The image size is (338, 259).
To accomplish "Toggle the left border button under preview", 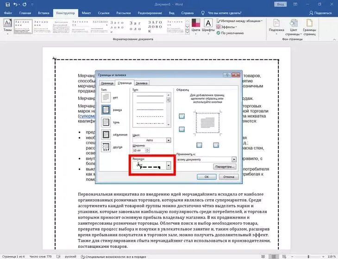I will [x=199, y=145].
